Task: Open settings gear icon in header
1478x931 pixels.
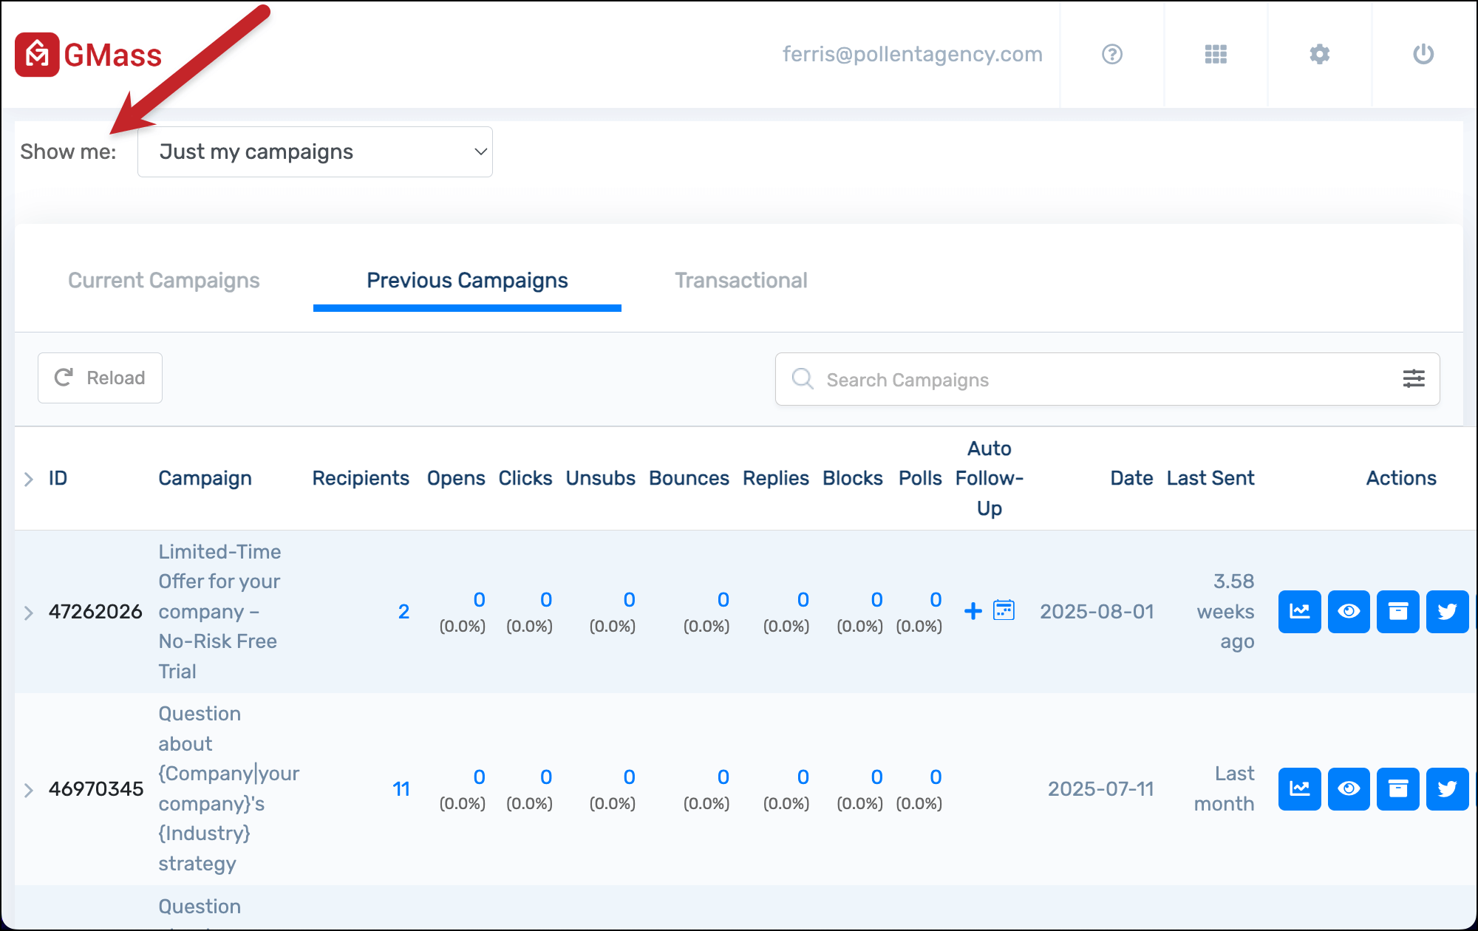Action: (x=1319, y=55)
